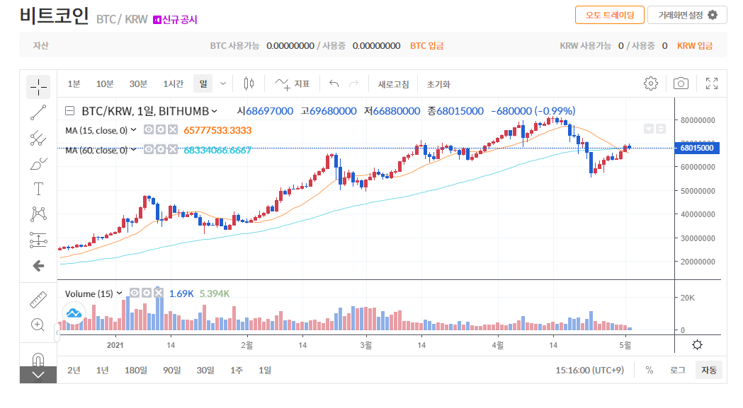Click the 새로고침 refresh button
Viewport: 743px width, 408px height.
393,84
